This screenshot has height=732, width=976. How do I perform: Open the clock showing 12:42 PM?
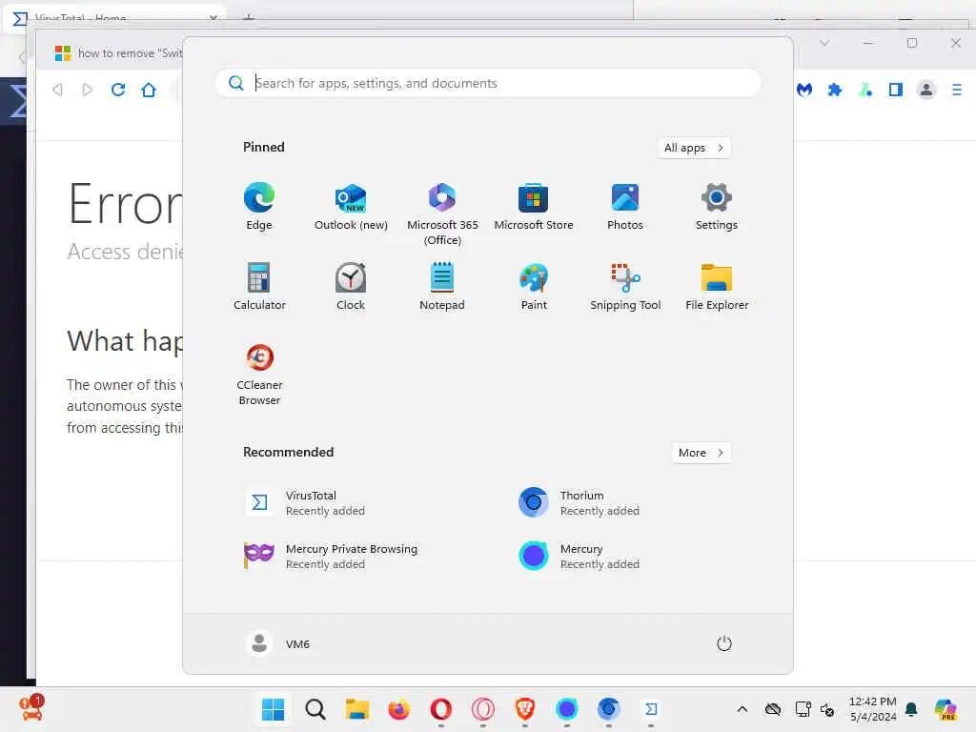click(x=873, y=709)
